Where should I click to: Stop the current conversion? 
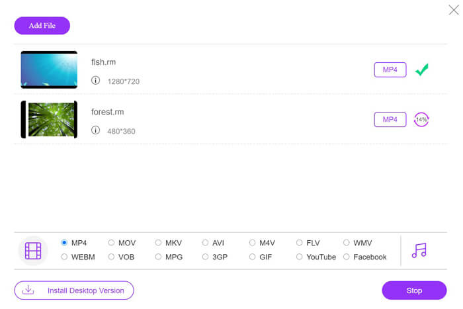pyautogui.click(x=414, y=290)
